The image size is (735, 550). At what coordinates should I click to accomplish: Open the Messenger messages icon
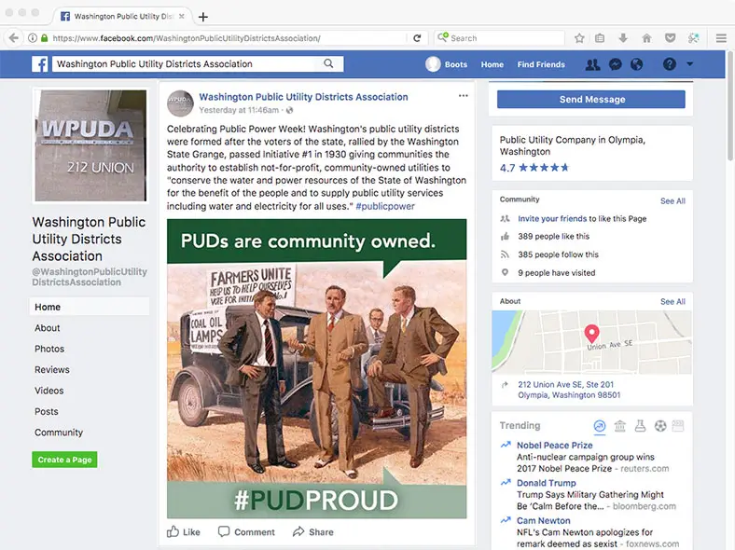(616, 64)
